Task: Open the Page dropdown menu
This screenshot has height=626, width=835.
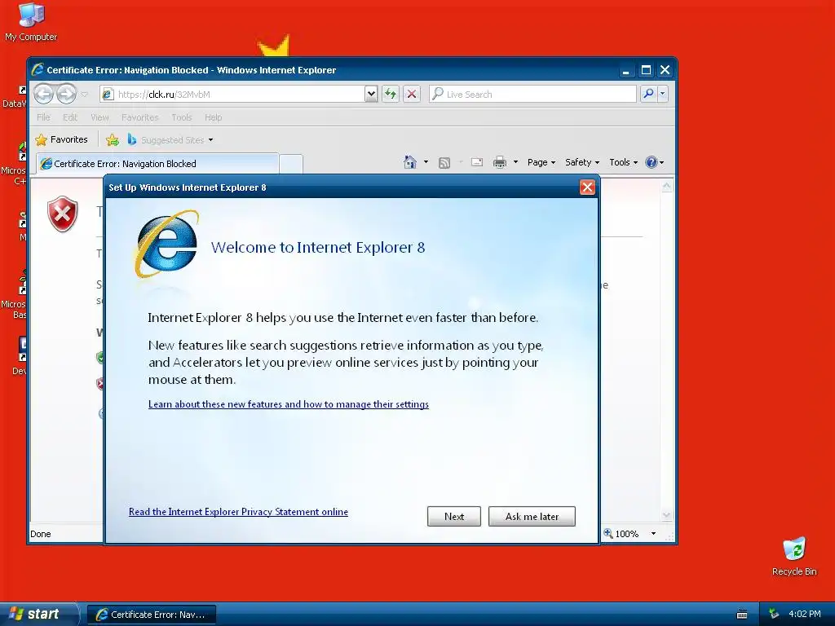Action: (x=541, y=162)
